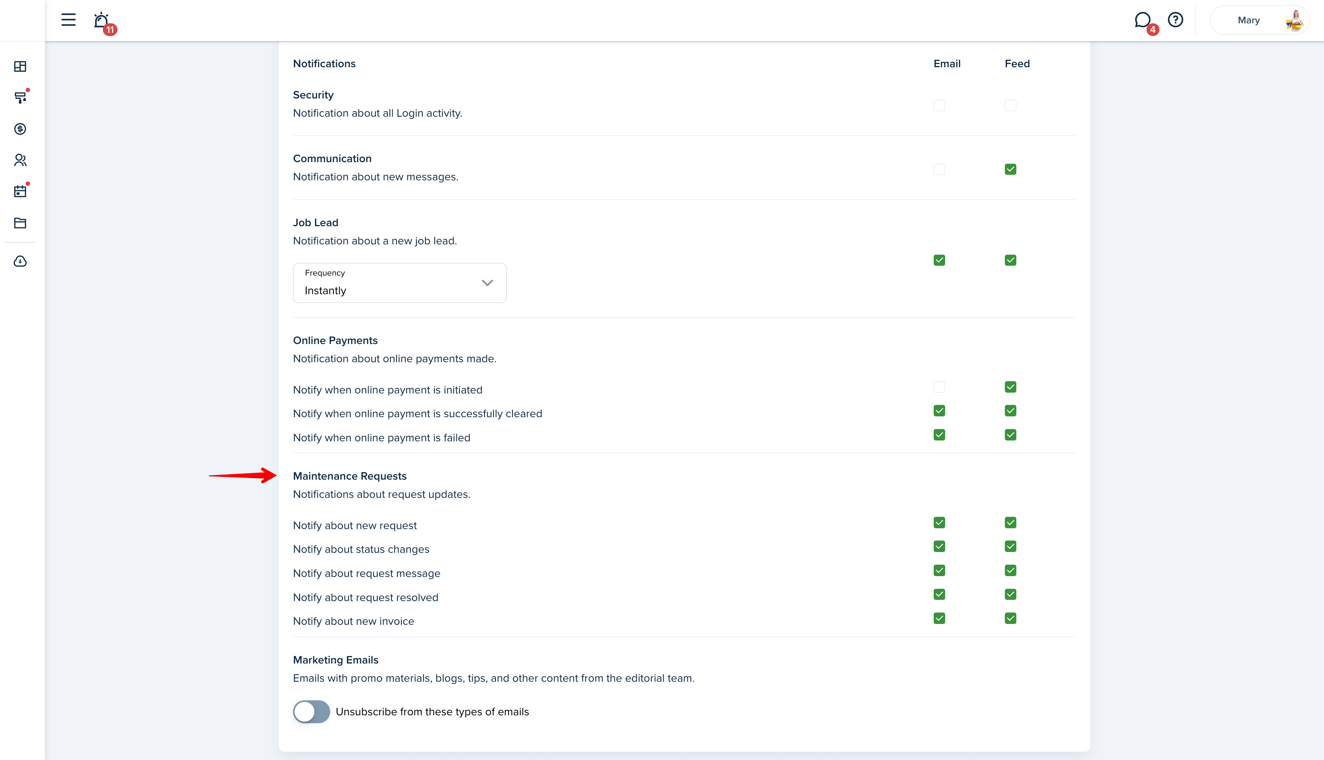Uncheck feed for request message

point(1010,571)
